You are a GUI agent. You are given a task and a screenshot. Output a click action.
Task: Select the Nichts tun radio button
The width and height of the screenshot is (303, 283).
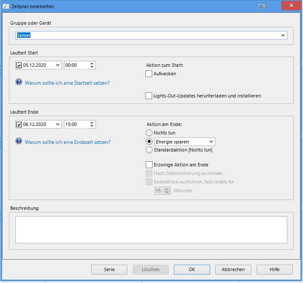tap(149, 133)
